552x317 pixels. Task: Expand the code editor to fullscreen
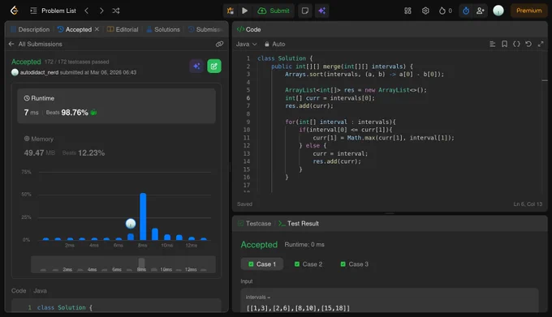pyautogui.click(x=541, y=44)
